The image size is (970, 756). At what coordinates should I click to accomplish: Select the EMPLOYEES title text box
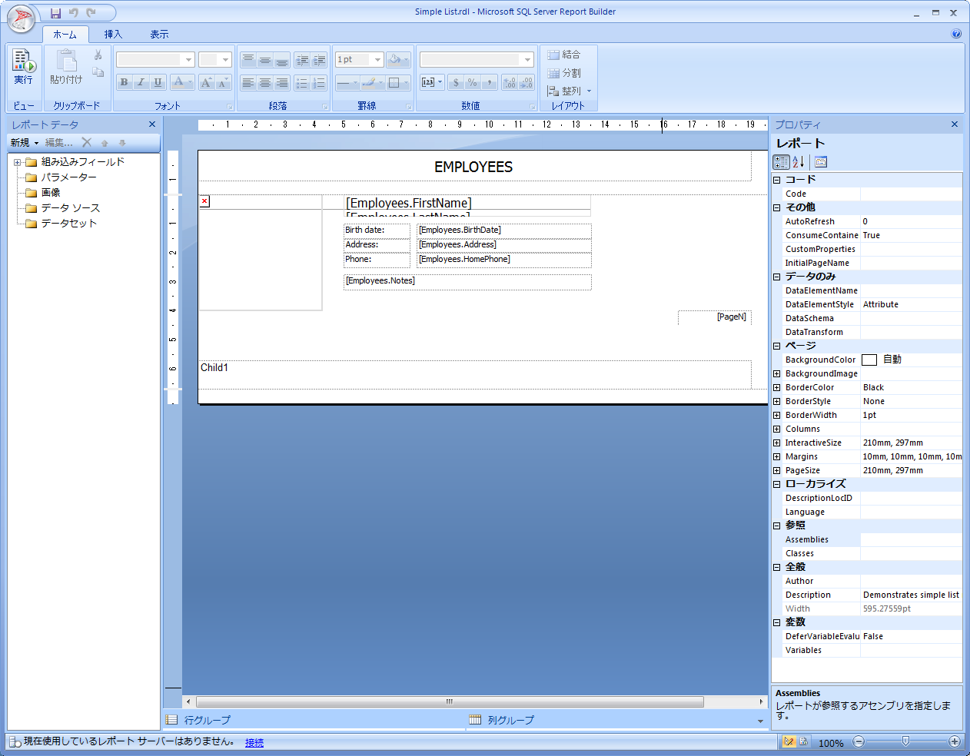[473, 167]
